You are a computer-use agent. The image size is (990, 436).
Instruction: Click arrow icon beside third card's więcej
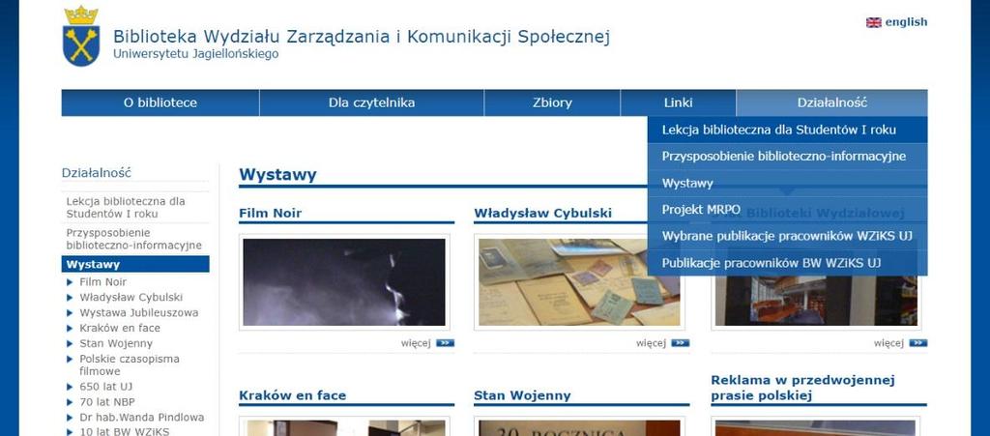(918, 343)
